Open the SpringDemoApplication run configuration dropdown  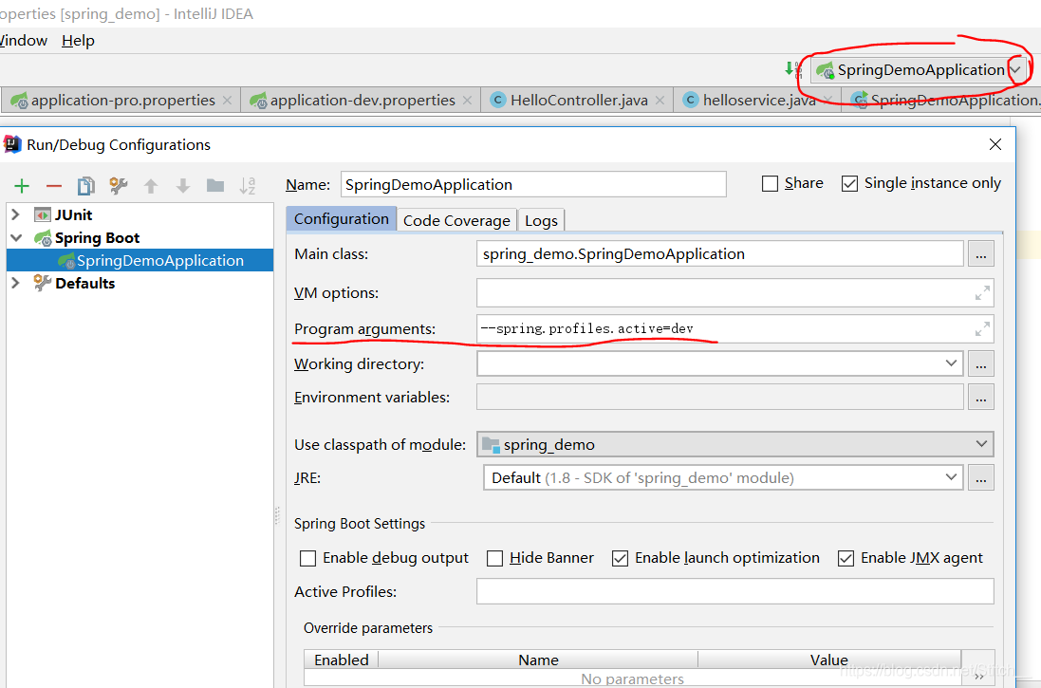coord(1015,69)
